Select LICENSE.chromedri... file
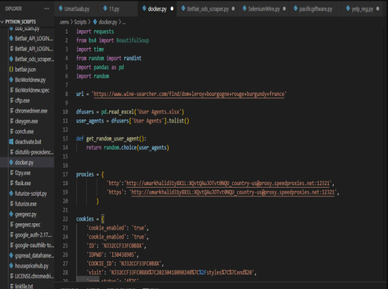This screenshot has width=388, height=289. 34,276
